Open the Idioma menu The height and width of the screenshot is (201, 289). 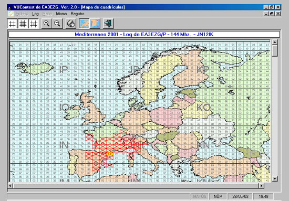[61, 14]
